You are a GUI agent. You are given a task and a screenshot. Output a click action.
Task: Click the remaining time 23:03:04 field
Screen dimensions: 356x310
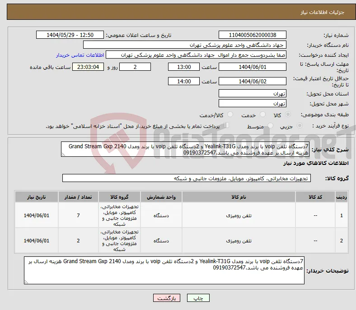click(x=88, y=67)
